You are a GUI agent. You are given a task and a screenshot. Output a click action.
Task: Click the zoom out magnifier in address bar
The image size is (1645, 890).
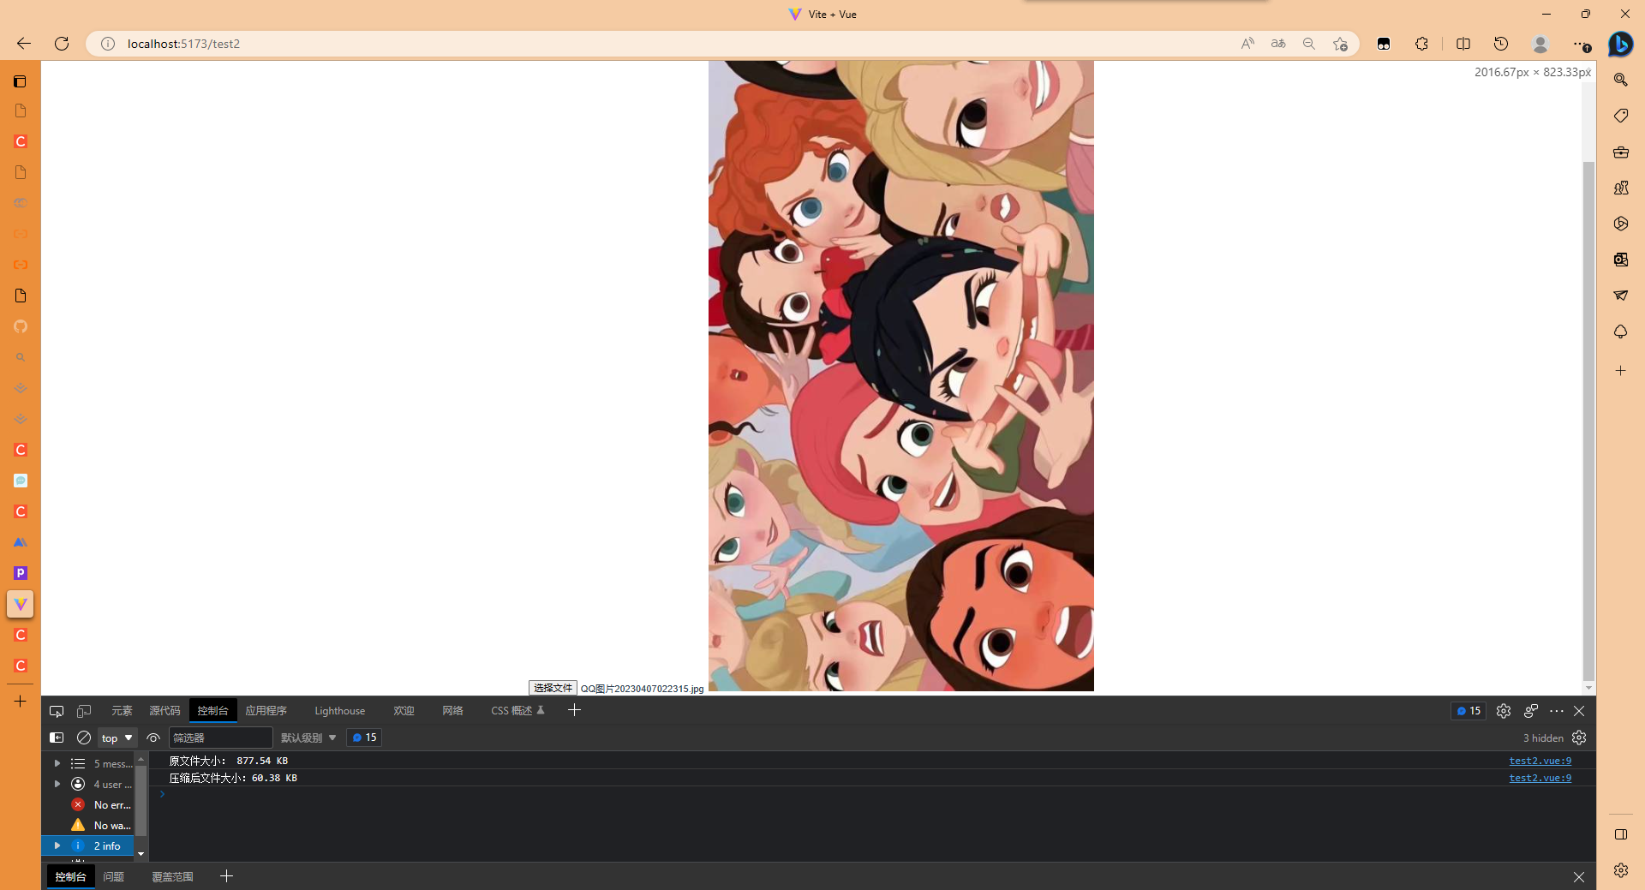pos(1309,44)
